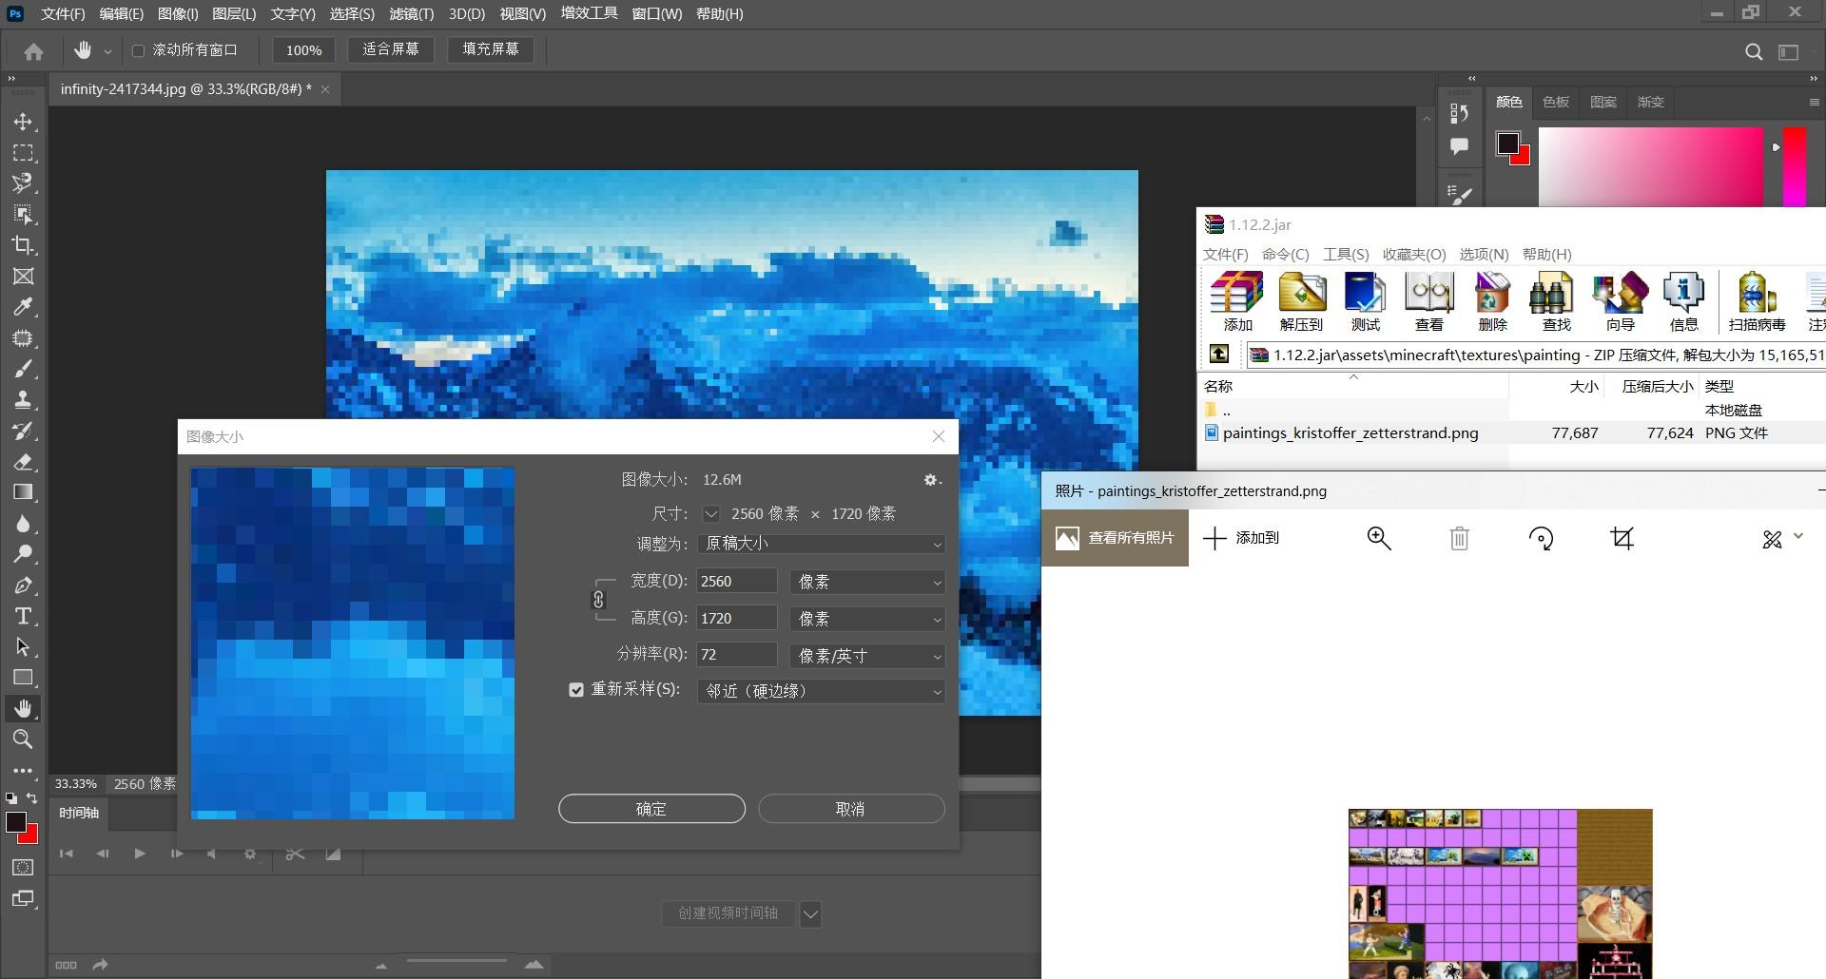Click WinRAR Delete (删除) icon
Viewport: 1826px width, 979px height.
[1492, 302]
